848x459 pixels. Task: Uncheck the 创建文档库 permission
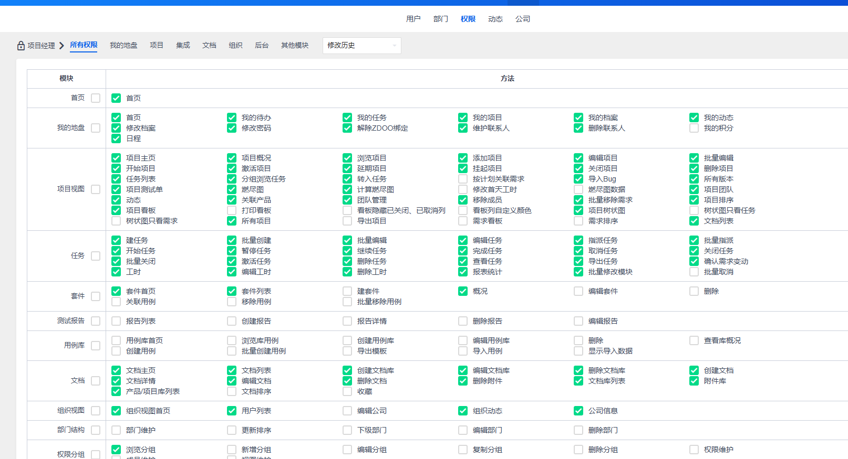(347, 370)
